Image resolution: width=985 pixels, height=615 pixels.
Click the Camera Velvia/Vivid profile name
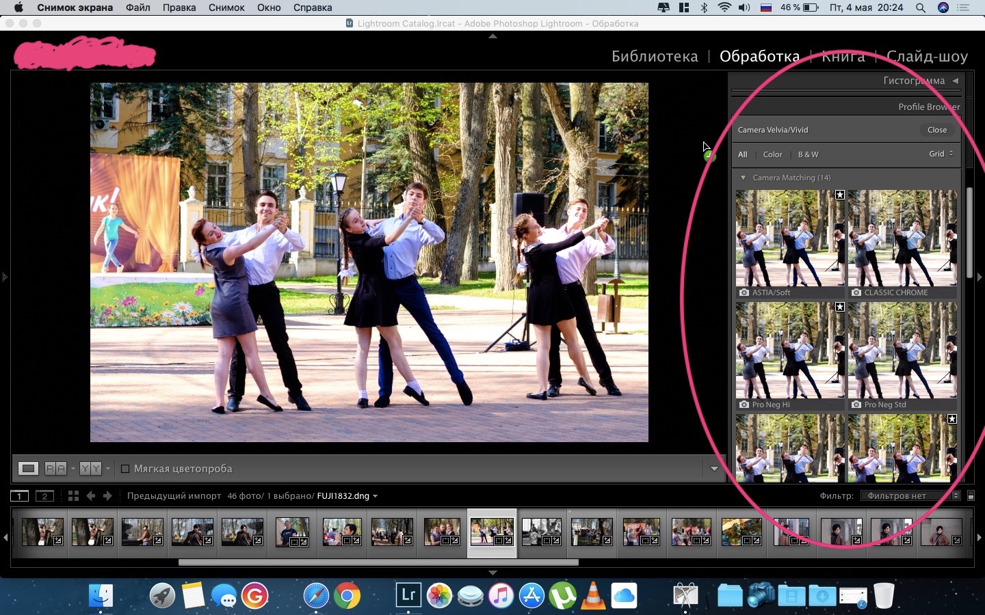pyautogui.click(x=773, y=130)
